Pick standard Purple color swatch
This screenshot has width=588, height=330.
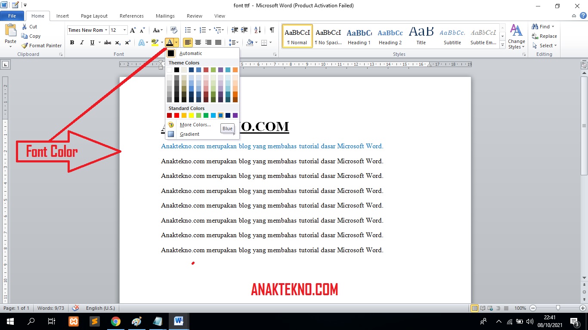coord(235,116)
